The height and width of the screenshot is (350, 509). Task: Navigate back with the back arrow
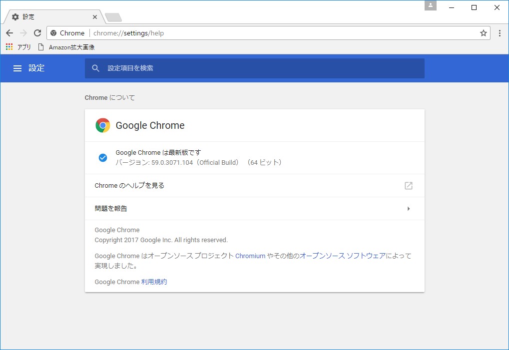click(x=9, y=32)
